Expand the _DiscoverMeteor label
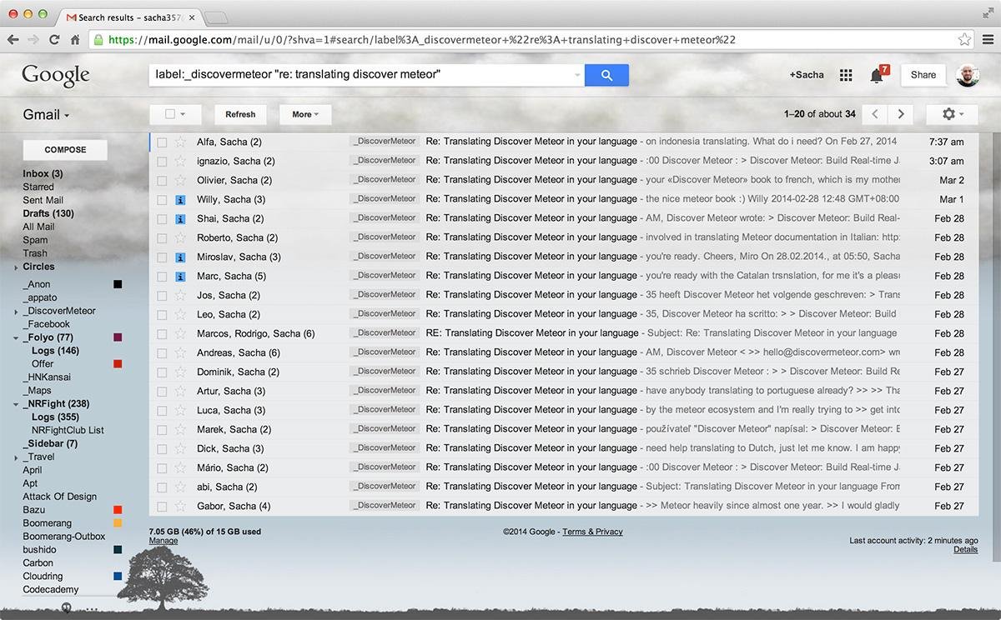This screenshot has width=1001, height=620. (x=16, y=312)
